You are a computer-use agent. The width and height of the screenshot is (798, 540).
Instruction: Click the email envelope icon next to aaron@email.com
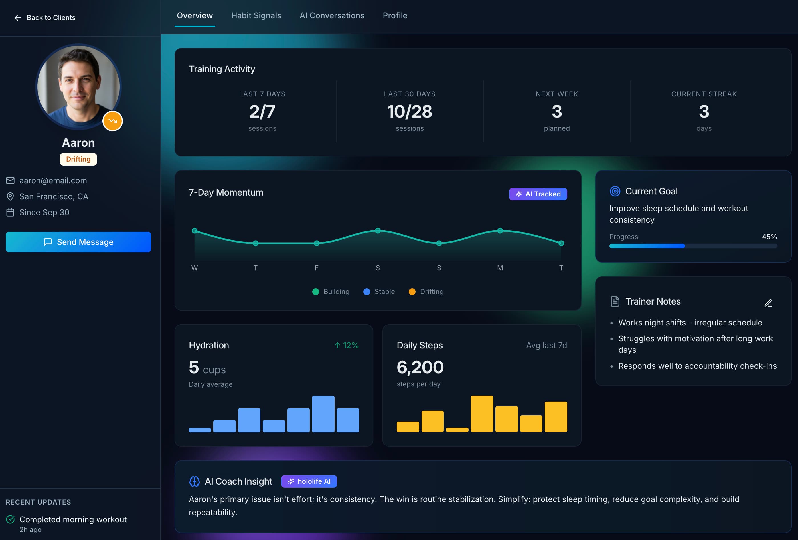point(10,180)
